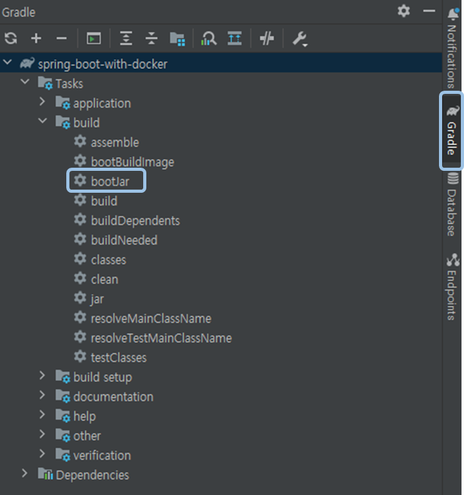This screenshot has width=464, height=495.
Task: Expand the documentation group
Action: point(43,395)
